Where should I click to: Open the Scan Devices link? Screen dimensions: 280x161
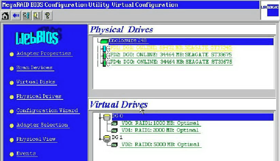(35, 68)
